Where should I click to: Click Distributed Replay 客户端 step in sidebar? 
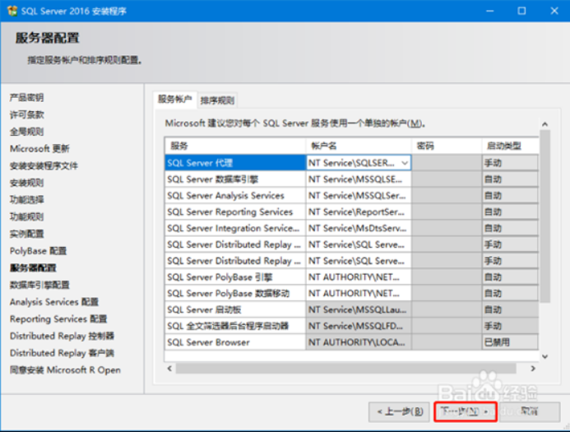63,353
